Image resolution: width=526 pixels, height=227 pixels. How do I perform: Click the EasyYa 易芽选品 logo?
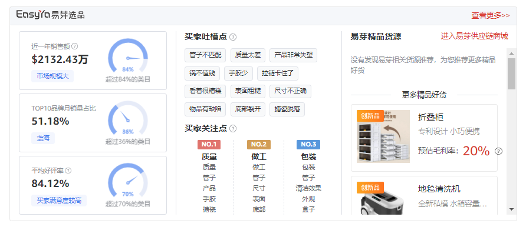pos(50,15)
